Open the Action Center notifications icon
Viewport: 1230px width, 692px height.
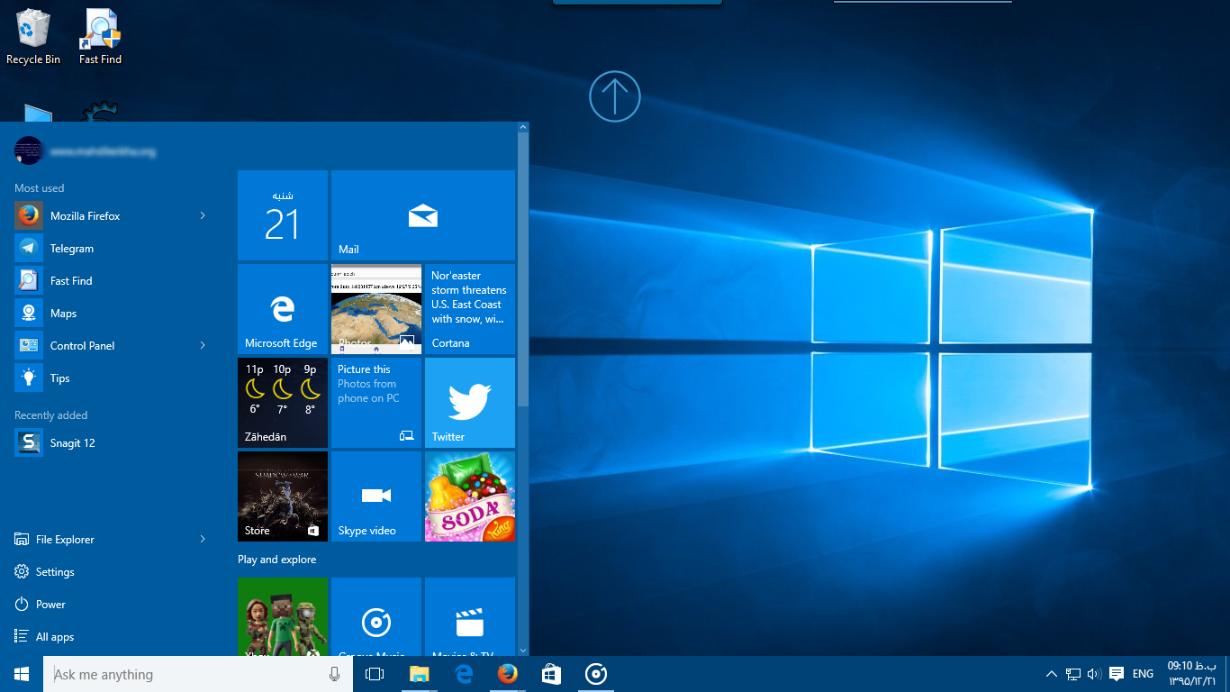coord(1117,674)
